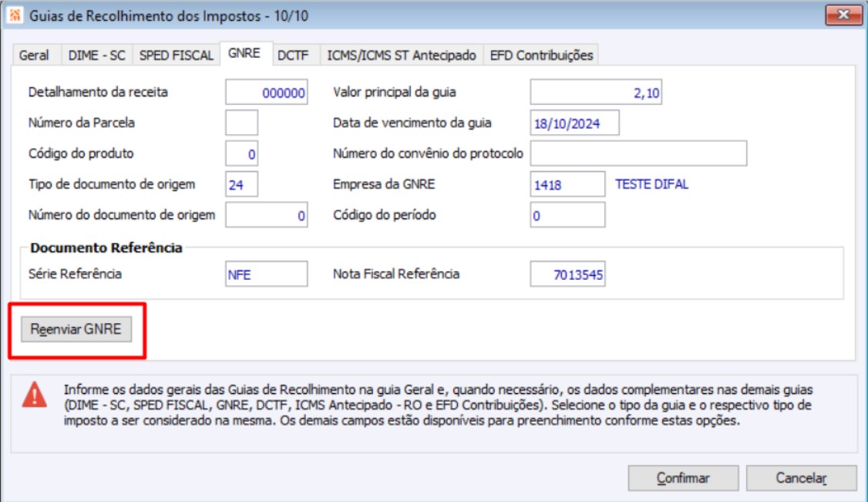Focus the Empresa da GNRE field
The width and height of the screenshot is (868, 502).
pyautogui.click(x=567, y=184)
